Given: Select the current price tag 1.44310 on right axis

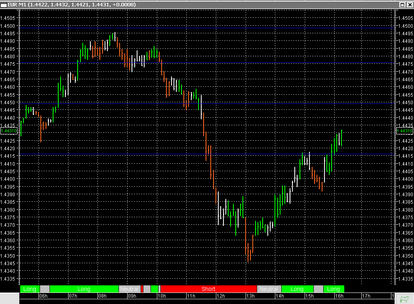Looking at the screenshot, I should point(404,130).
